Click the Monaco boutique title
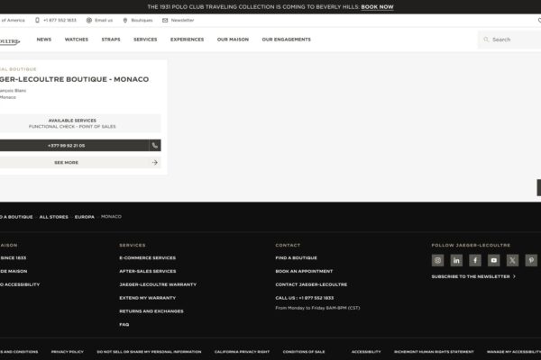This screenshot has height=360, width=541. (x=75, y=79)
